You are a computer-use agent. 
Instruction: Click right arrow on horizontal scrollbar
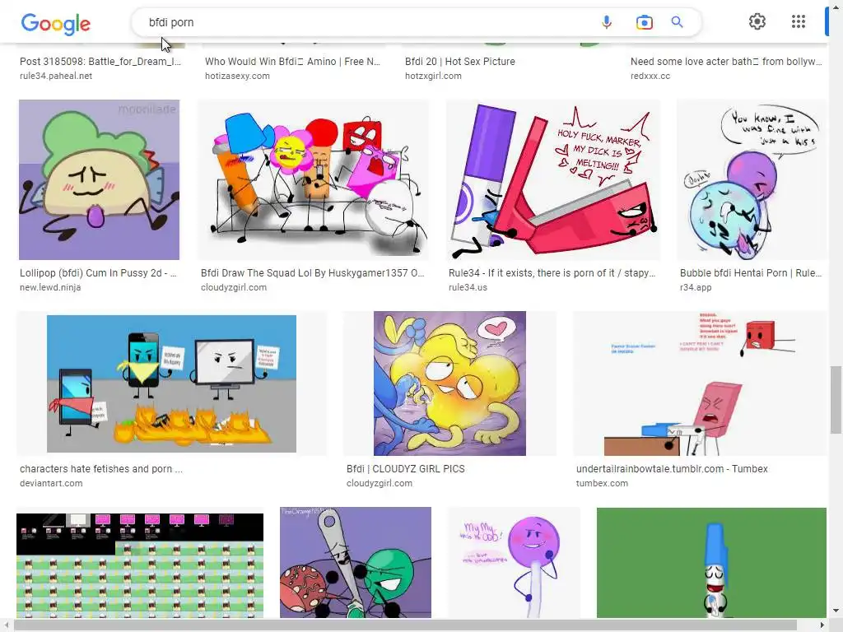(822, 625)
